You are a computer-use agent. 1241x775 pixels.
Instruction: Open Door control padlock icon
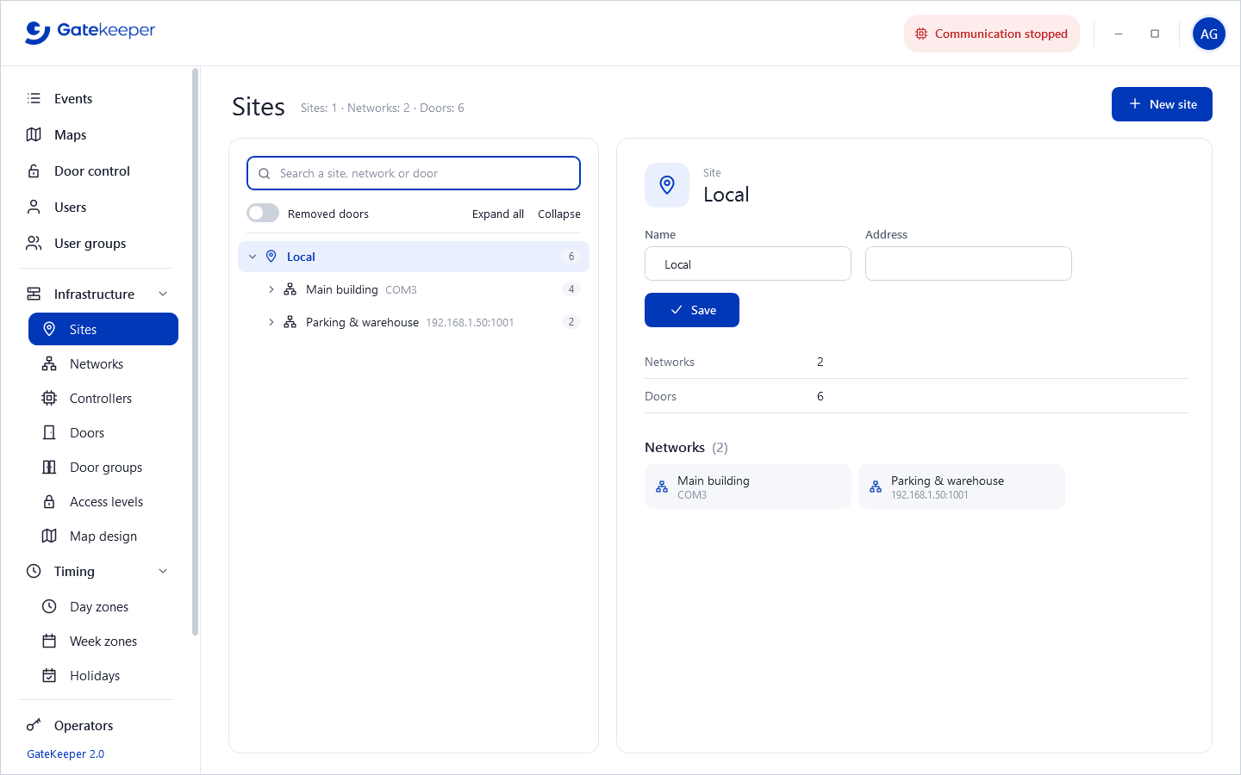click(34, 170)
